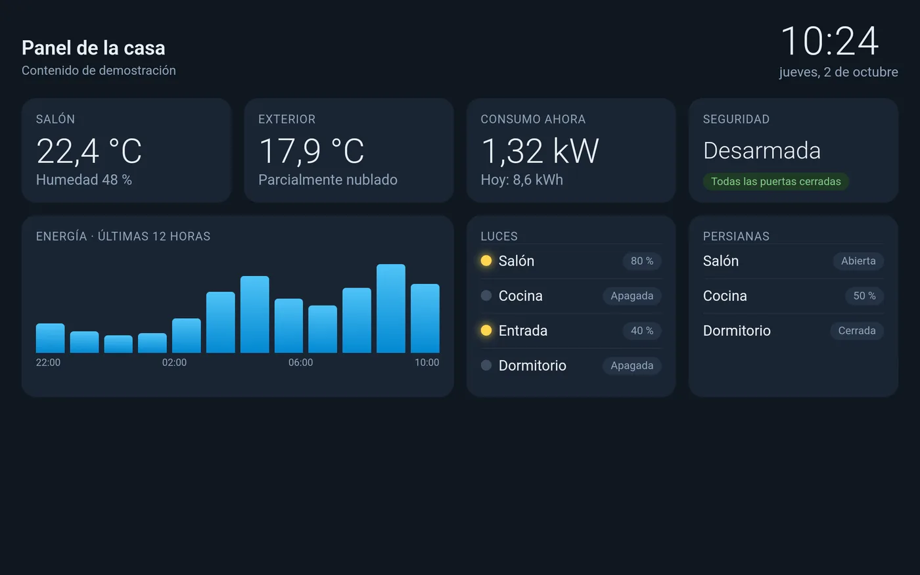The height and width of the screenshot is (575, 920).
Task: Select the 1,32 kW consumption value
Action: (540, 151)
